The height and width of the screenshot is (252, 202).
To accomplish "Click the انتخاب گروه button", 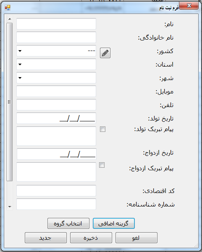I will [x=68, y=223].
